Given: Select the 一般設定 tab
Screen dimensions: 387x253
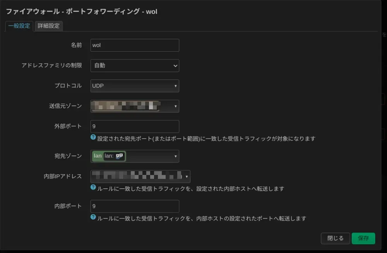Looking at the screenshot, I should (x=19, y=26).
